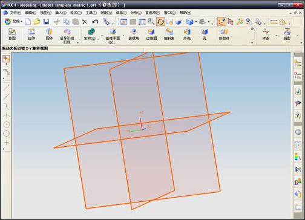The width and height of the screenshot is (305, 220).
Task: Expand the shaded cube rendering style dropdown
Action: point(196,21)
